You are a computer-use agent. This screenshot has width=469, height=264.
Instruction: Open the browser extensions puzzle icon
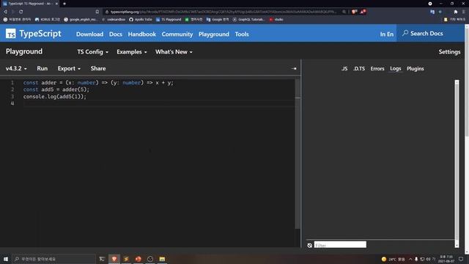click(x=456, y=12)
